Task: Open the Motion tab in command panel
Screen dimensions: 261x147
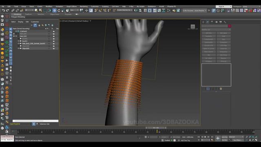Action: [x=217, y=22]
